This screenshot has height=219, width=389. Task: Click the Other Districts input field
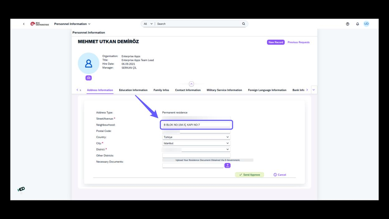tap(196, 155)
